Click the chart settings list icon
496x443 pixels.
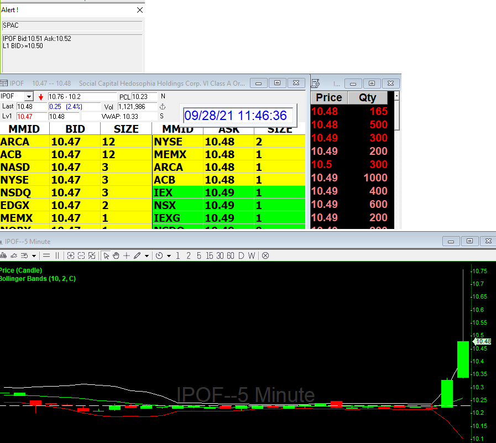(24, 256)
